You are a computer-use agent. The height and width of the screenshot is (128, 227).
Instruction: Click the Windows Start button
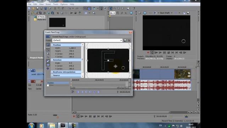click(x=32, y=125)
